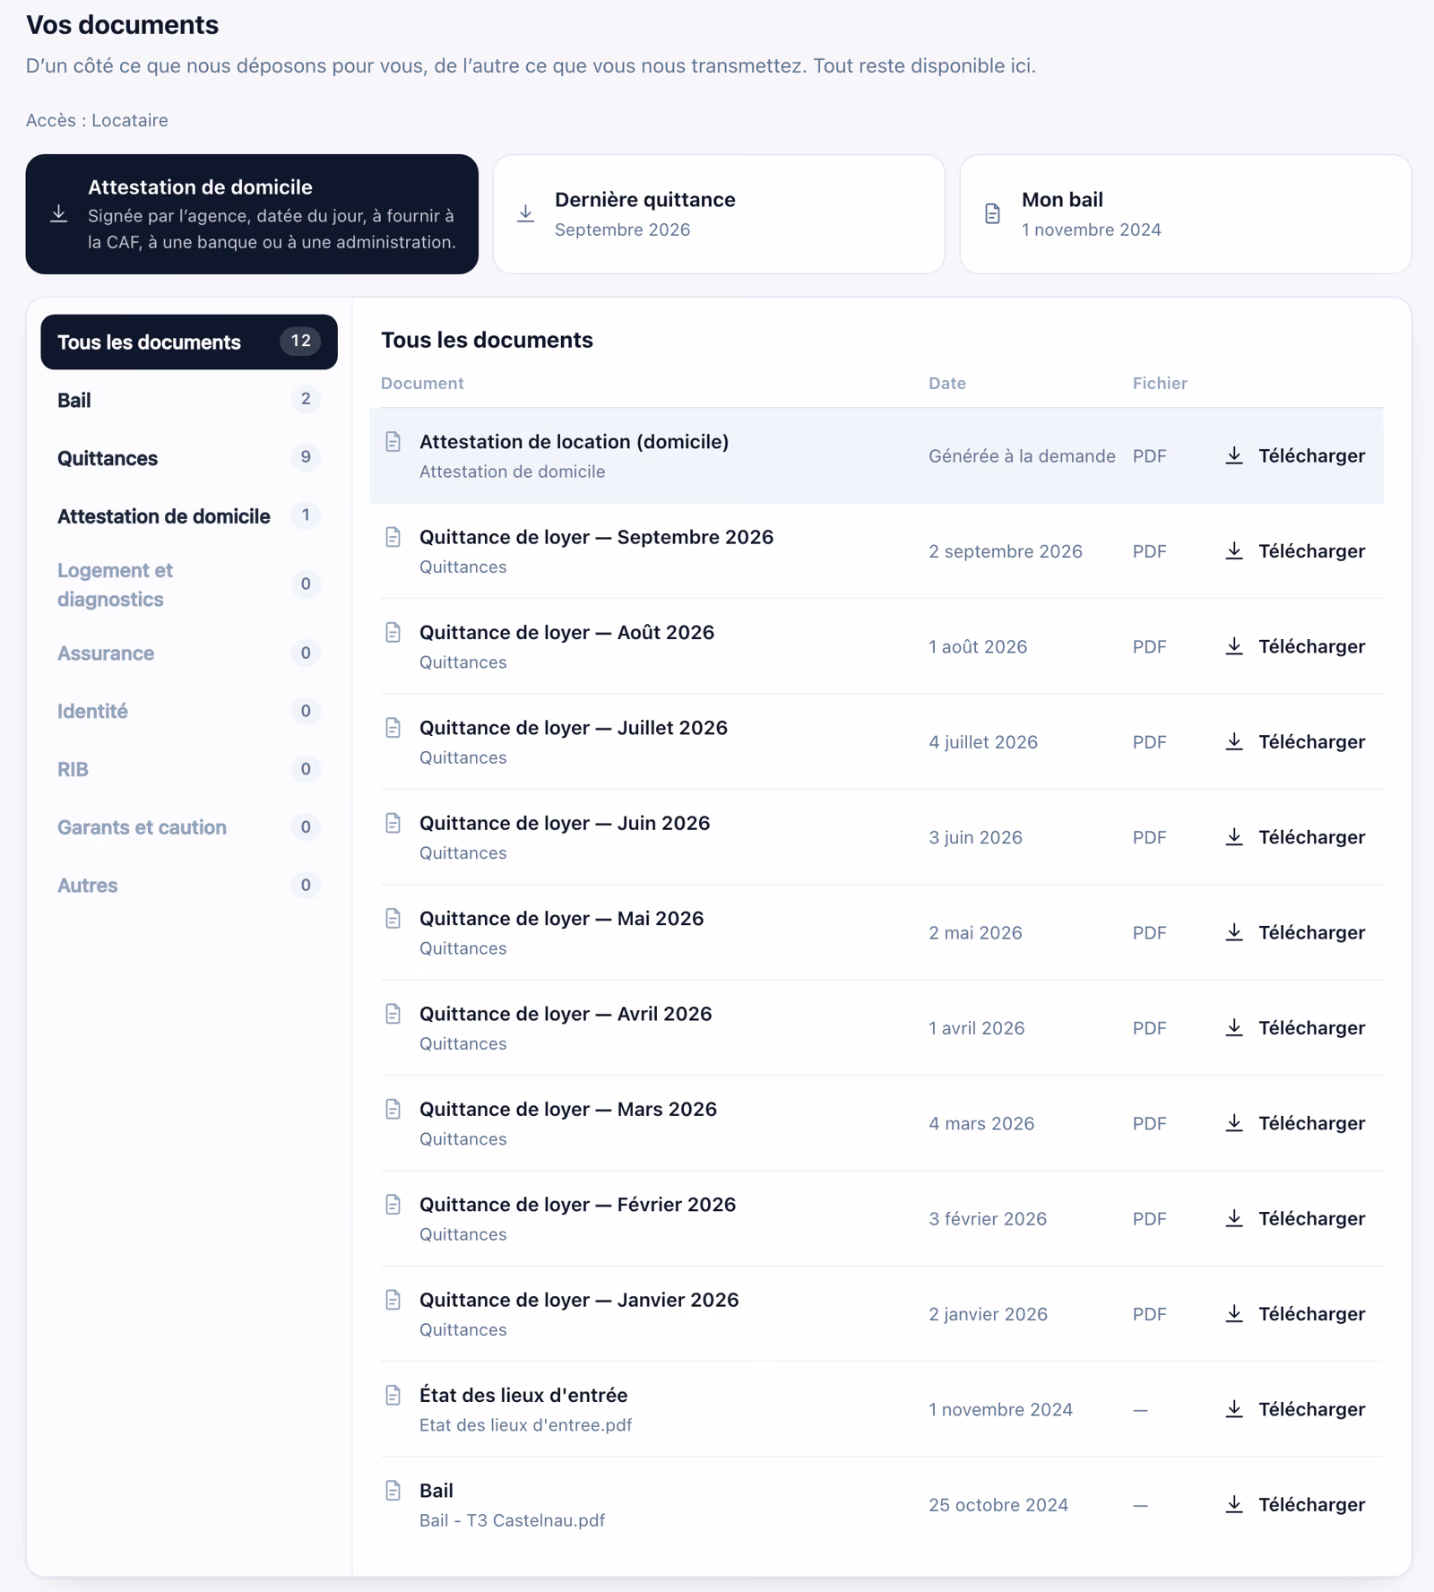
Task: Select the Identité category
Action: click(x=189, y=712)
